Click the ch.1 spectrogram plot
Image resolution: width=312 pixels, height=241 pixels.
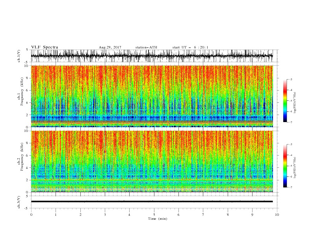pos(152,96)
